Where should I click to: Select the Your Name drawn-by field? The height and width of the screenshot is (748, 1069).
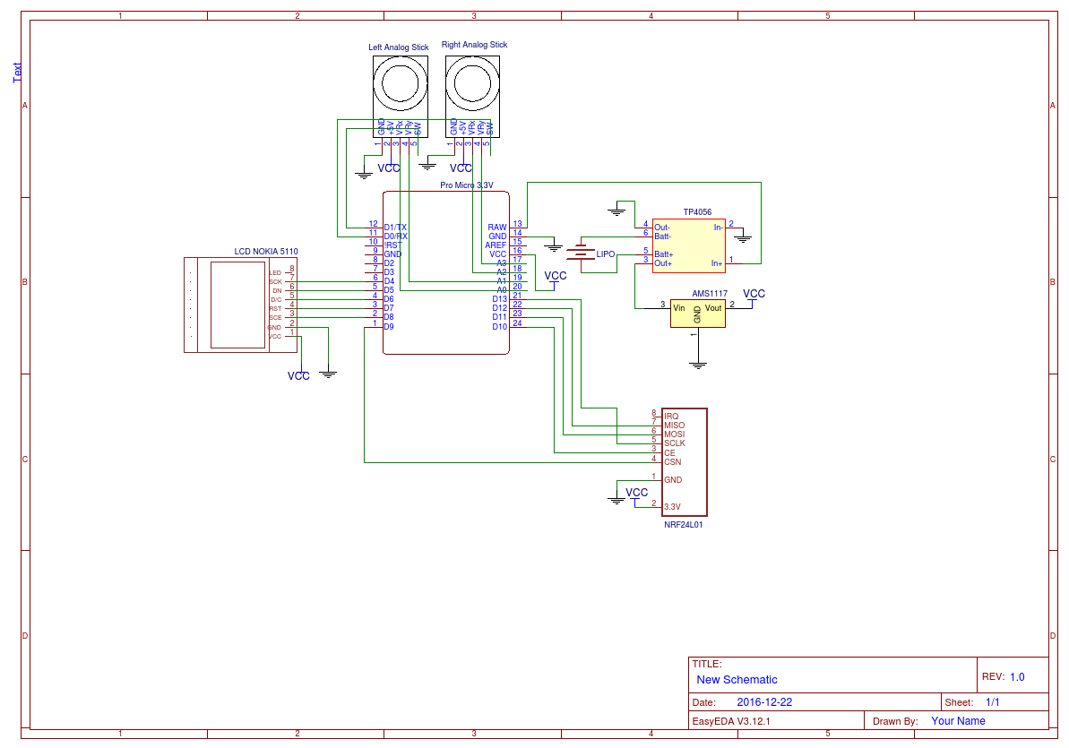959,720
